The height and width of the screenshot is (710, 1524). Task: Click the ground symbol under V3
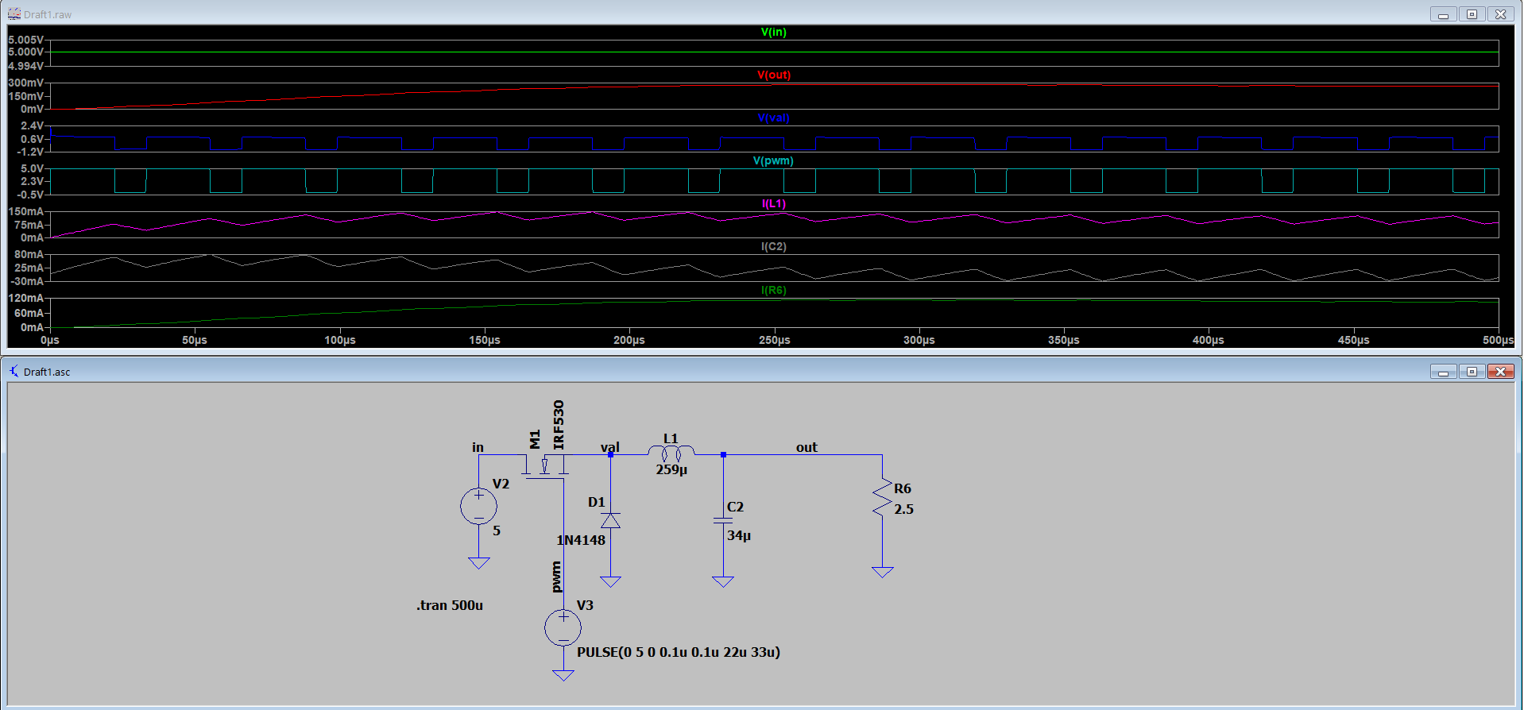(x=563, y=675)
